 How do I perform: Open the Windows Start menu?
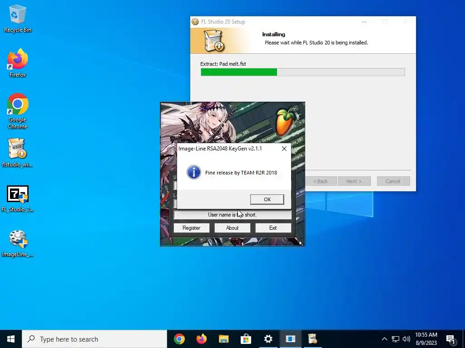[x=11, y=339]
